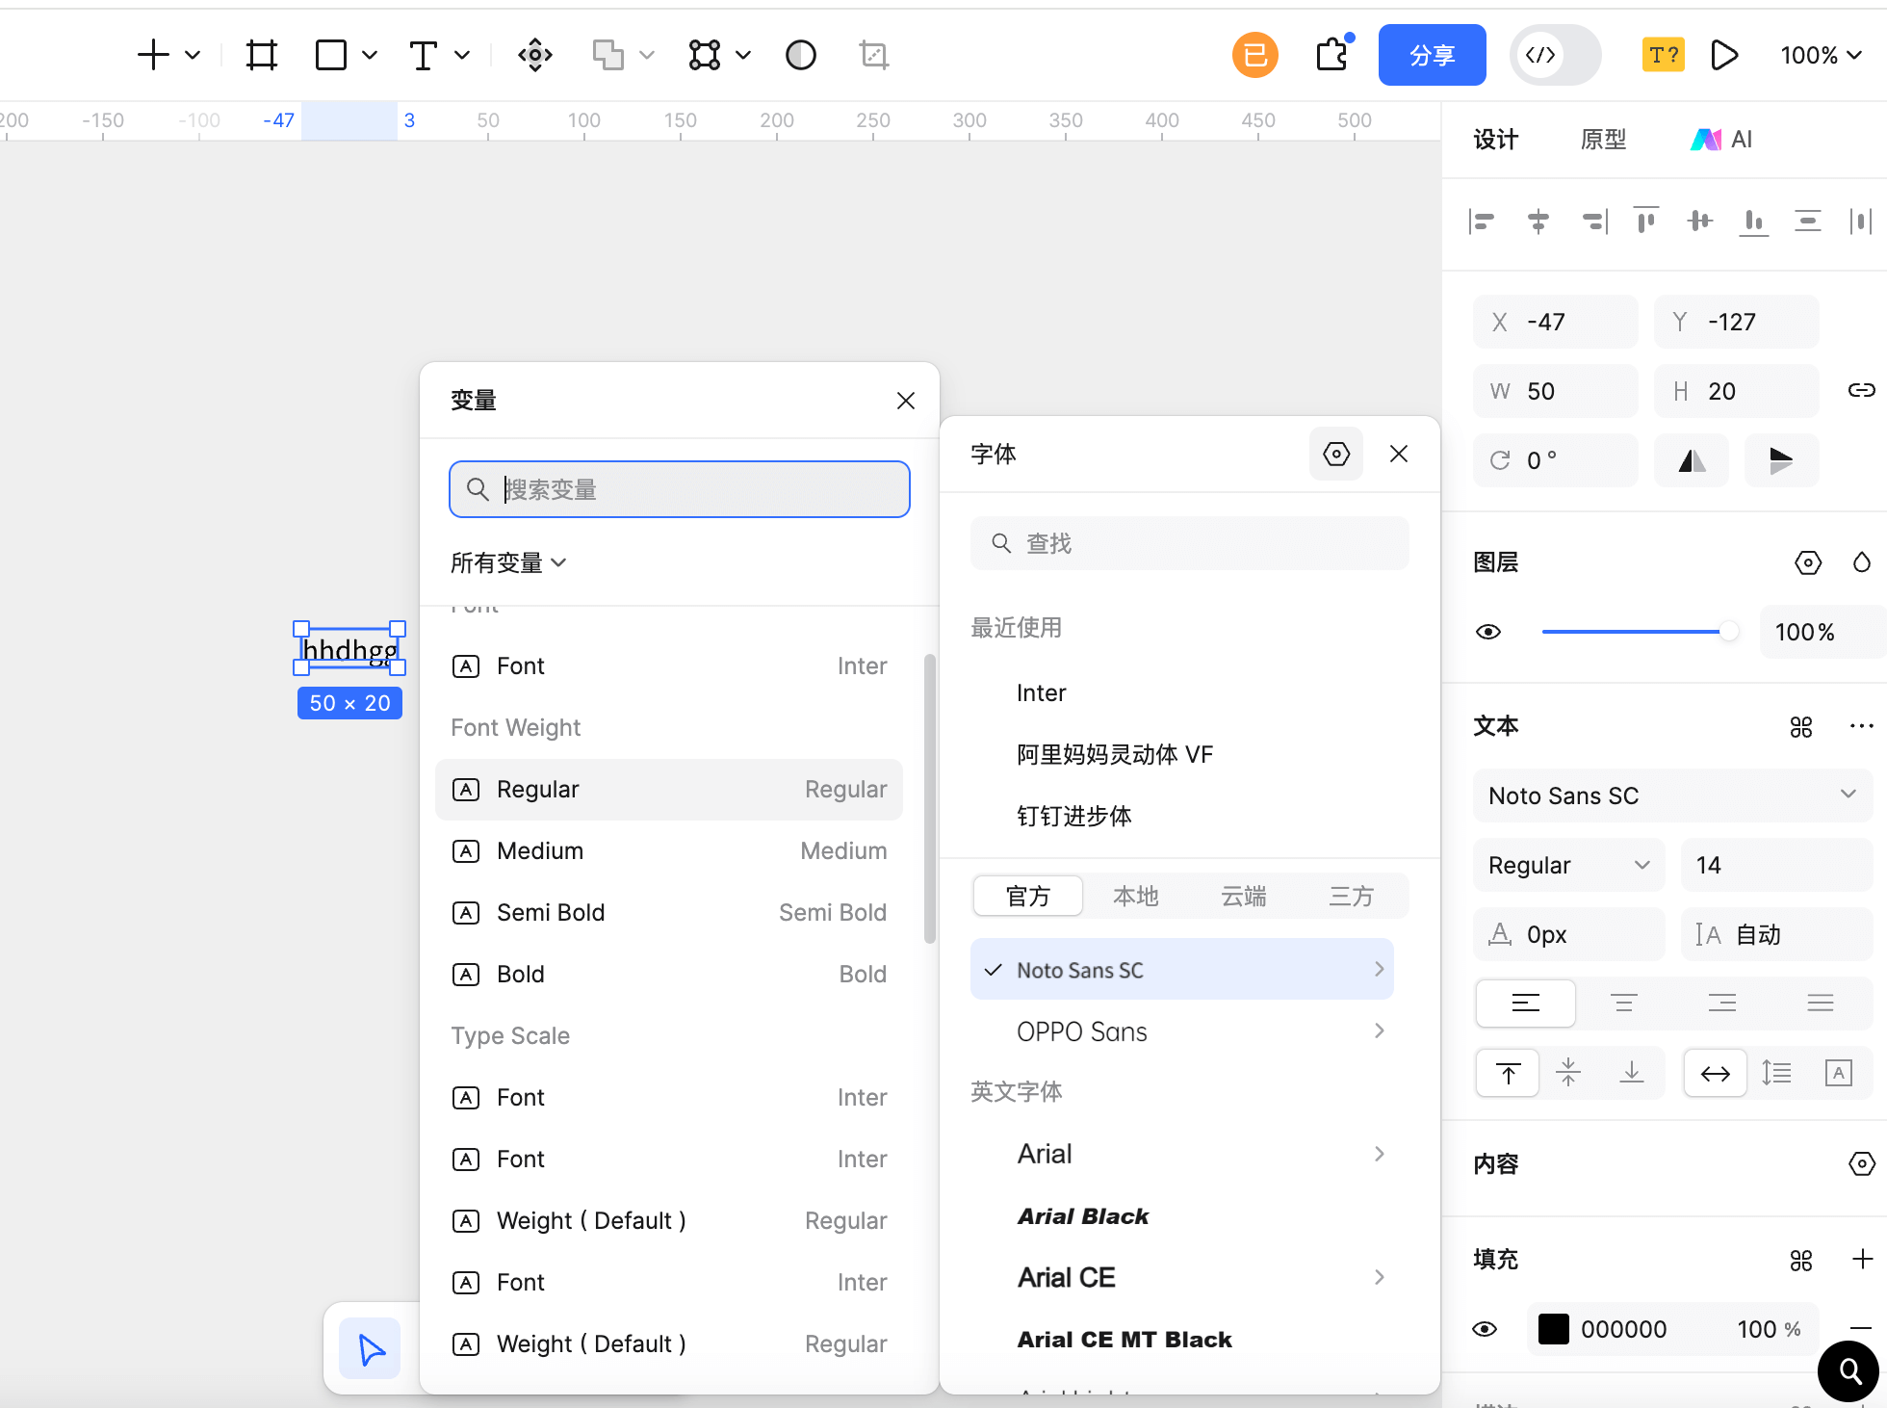This screenshot has width=1887, height=1408.
Task: Click the mask half-circle tool icon
Action: tap(800, 55)
